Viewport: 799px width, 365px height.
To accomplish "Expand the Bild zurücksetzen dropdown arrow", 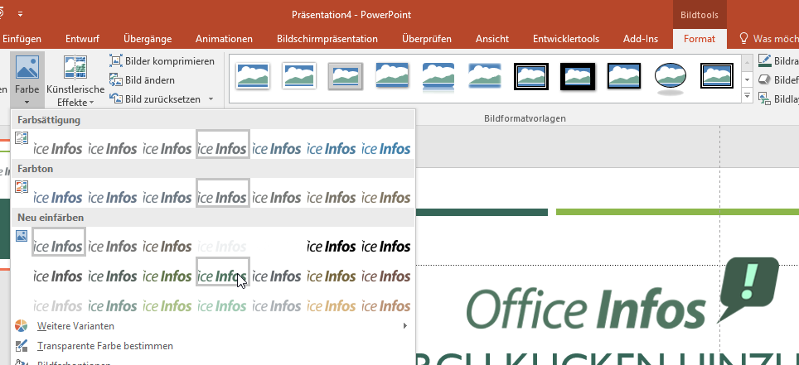I will tap(211, 98).
